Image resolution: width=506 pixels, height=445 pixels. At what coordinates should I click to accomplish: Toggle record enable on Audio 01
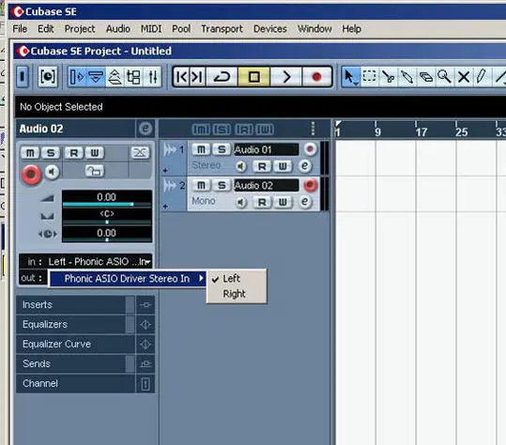311,149
